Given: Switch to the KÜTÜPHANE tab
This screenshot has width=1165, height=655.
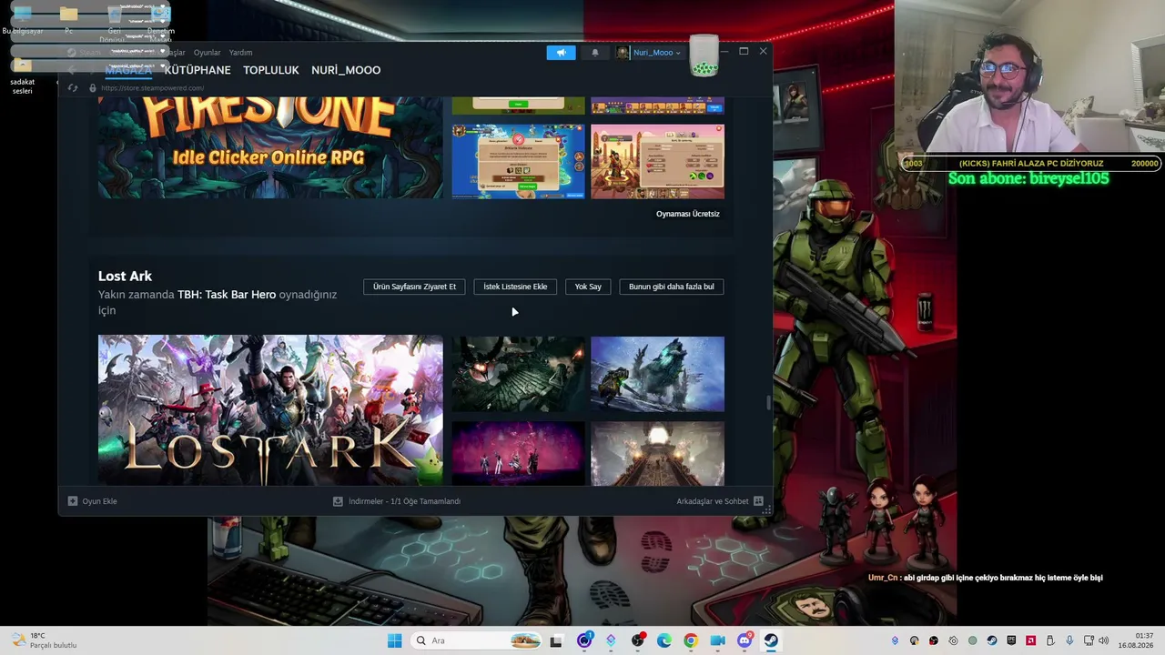Looking at the screenshot, I should [198, 70].
